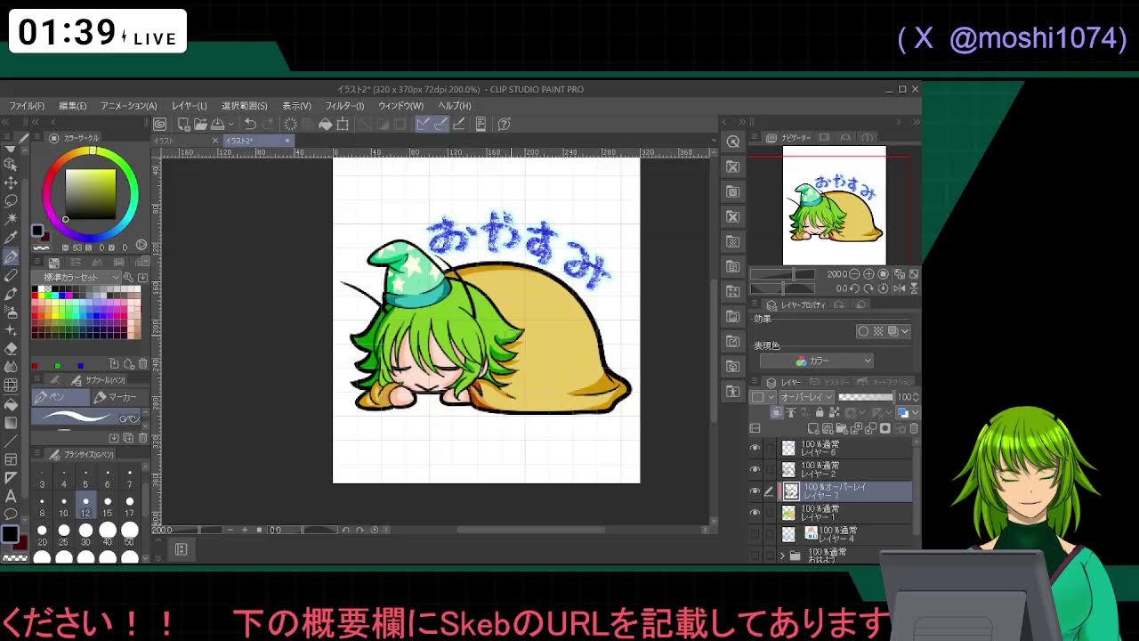1139x641 pixels.
Task: Click the Open file folder icon
Action: click(200, 124)
